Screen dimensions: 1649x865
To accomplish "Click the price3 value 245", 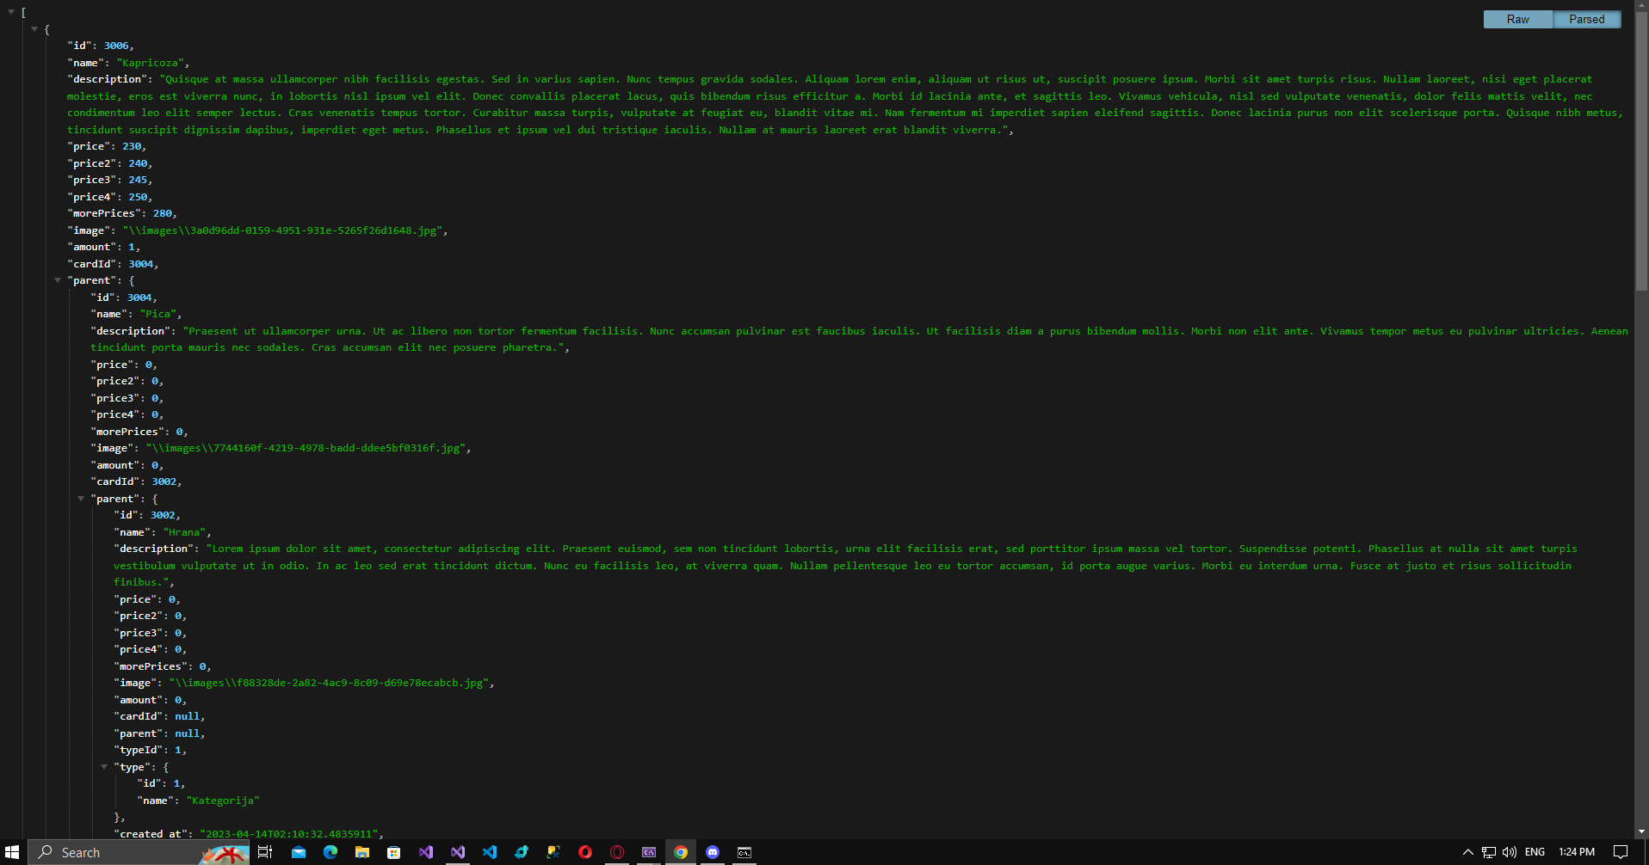I will point(138,180).
